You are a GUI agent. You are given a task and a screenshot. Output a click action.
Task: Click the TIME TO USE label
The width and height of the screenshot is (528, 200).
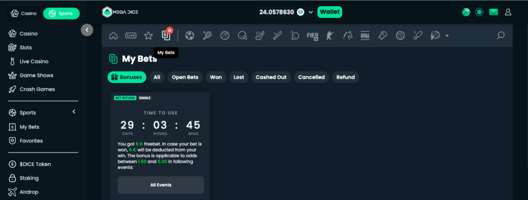pyautogui.click(x=161, y=113)
